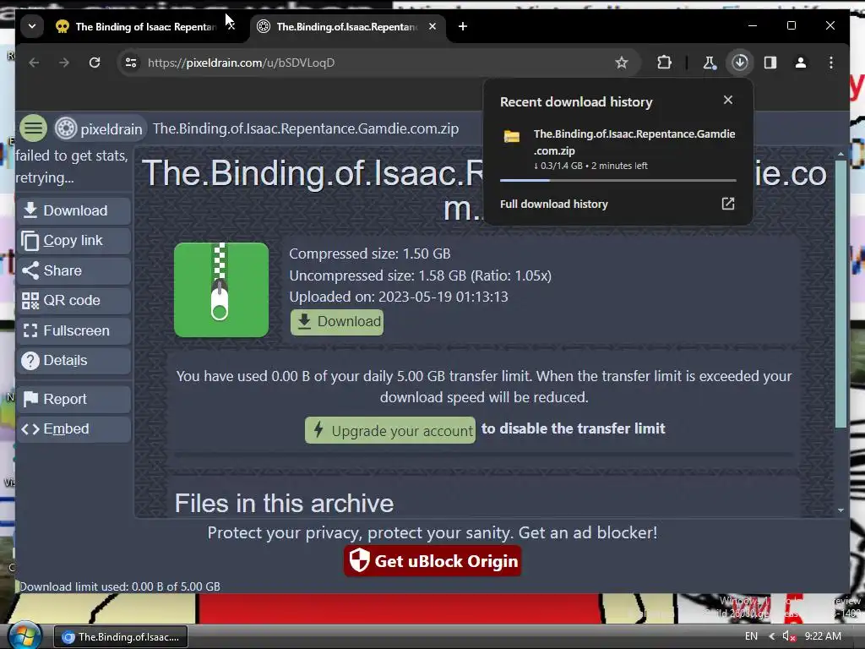Click 'Download limit used' status text
The width and height of the screenshot is (865, 649).
point(120,586)
